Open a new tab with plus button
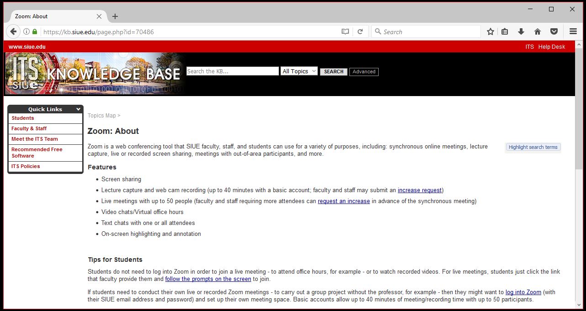 coord(115,16)
